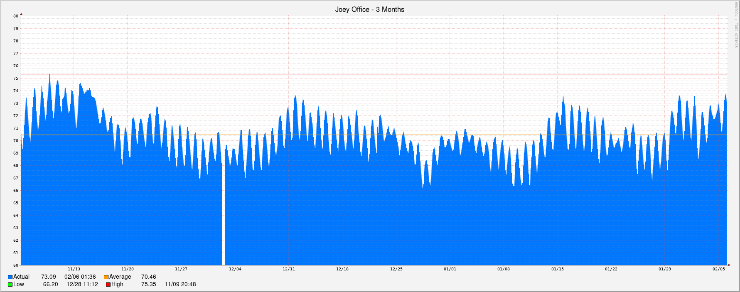Viewport: 740px width, 292px height.
Task: Click the RRDTOOL / TOBI OETIKER watermark
Action: [x=735, y=25]
